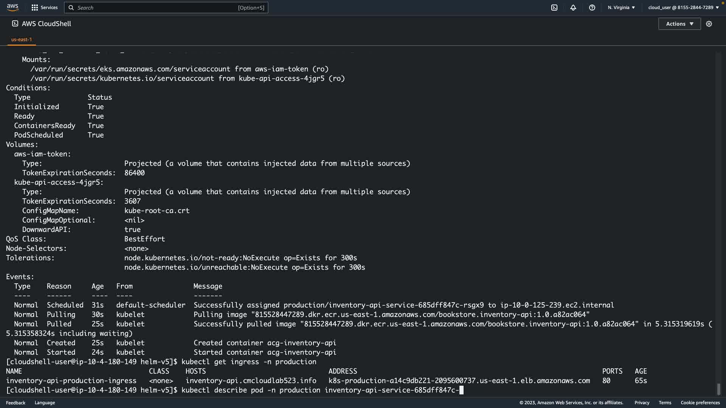This screenshot has width=726, height=408.
Task: Expand the N. Virginia region dropdown
Action: (621, 8)
